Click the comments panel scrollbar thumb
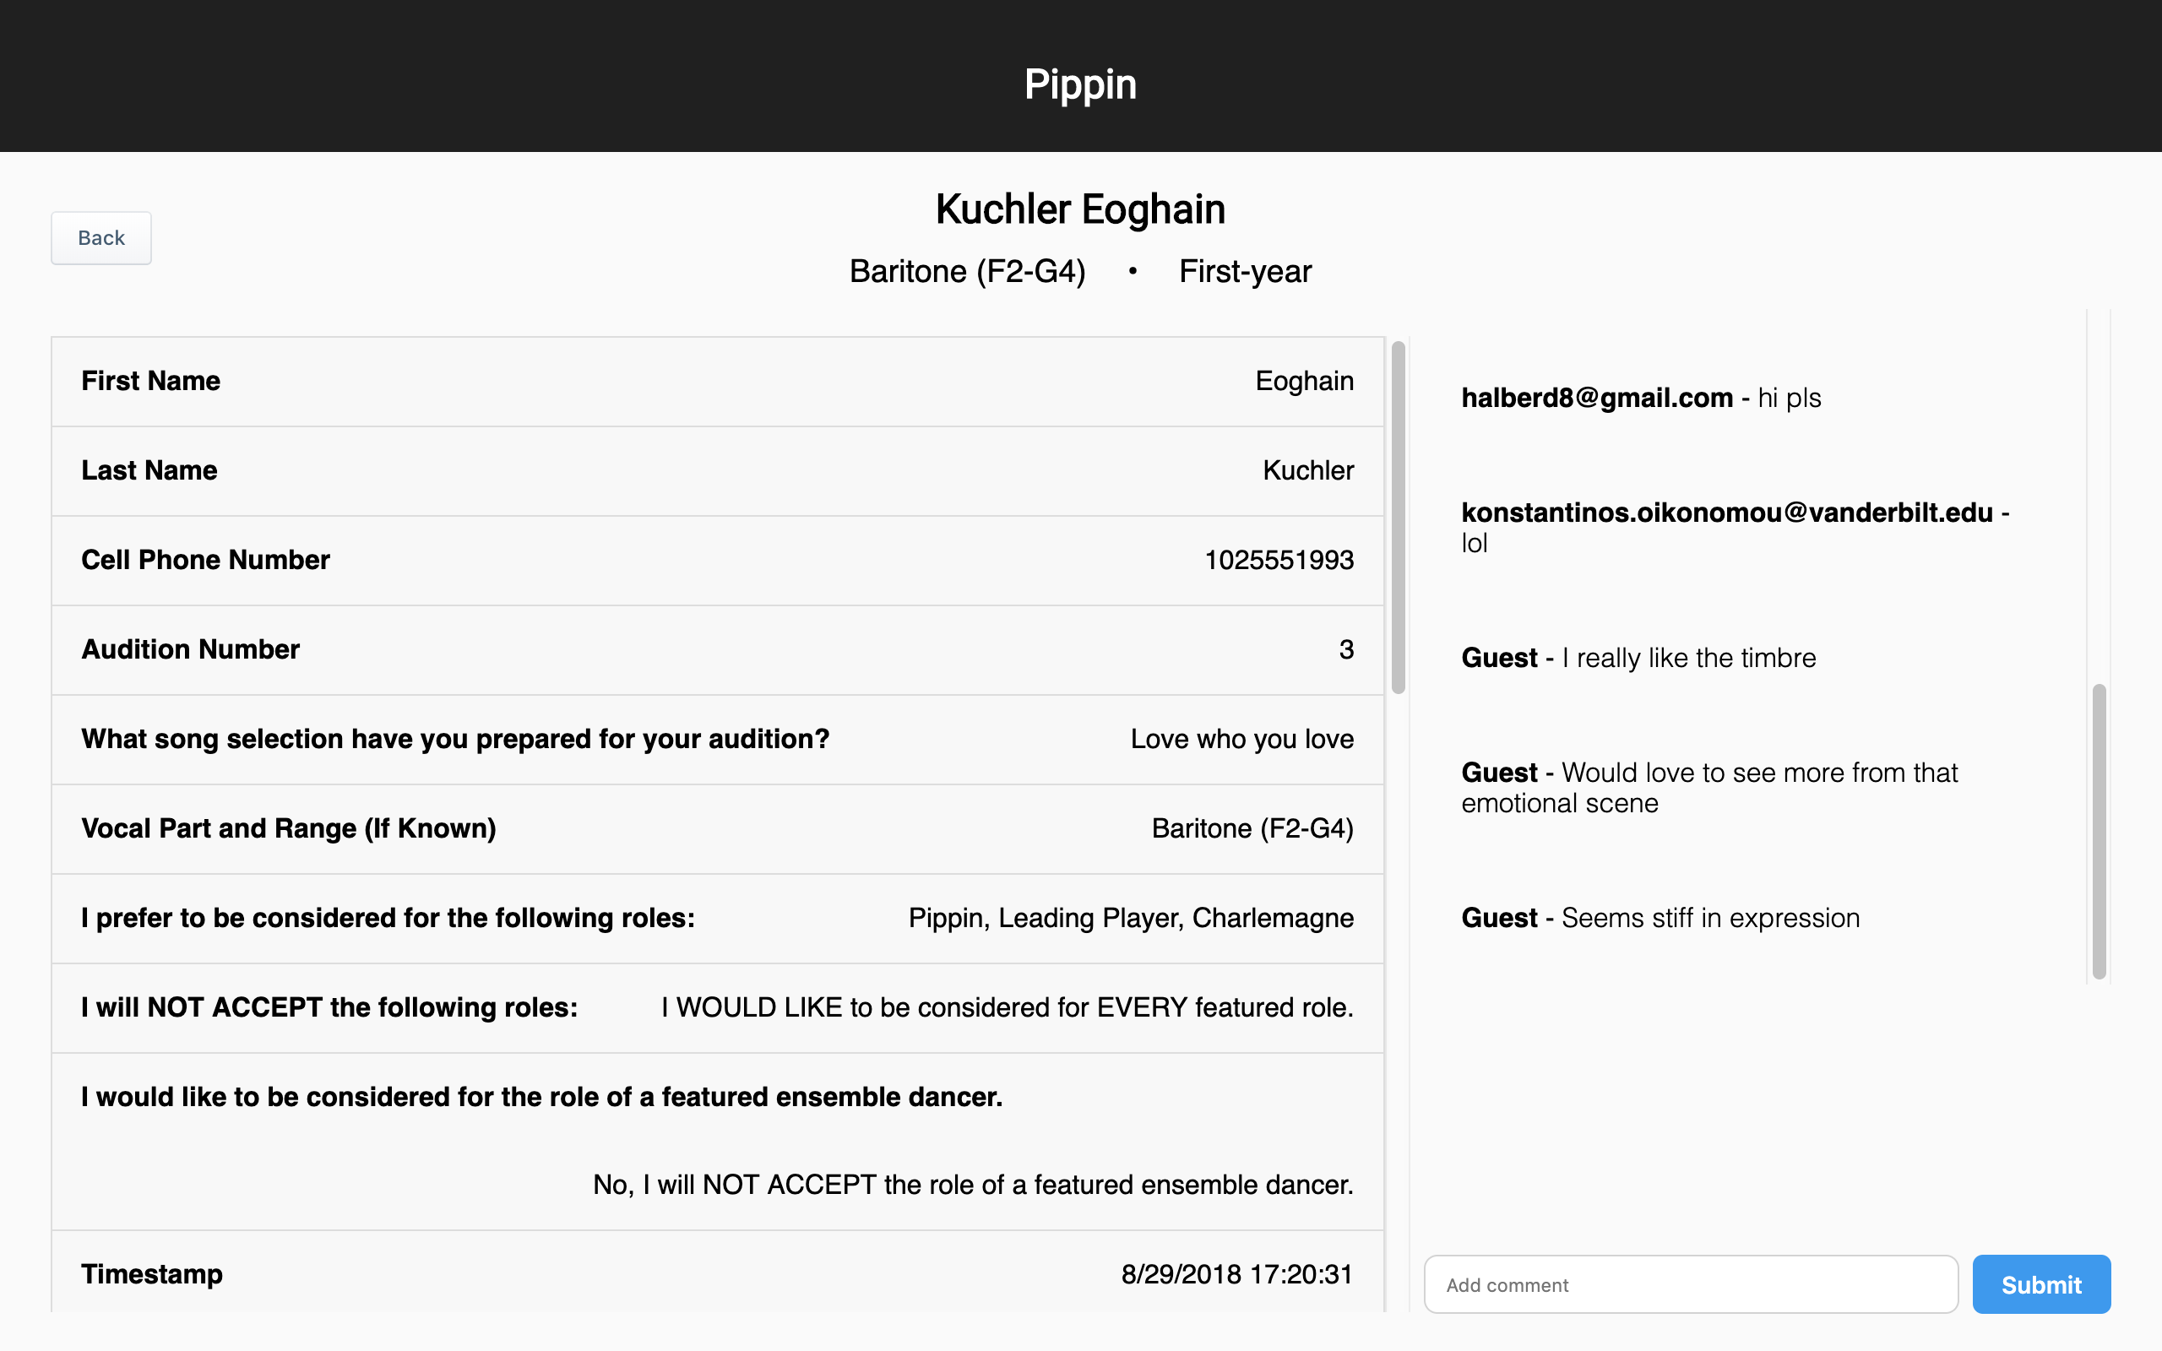Screen dimensions: 2162x1351 (x=2099, y=831)
